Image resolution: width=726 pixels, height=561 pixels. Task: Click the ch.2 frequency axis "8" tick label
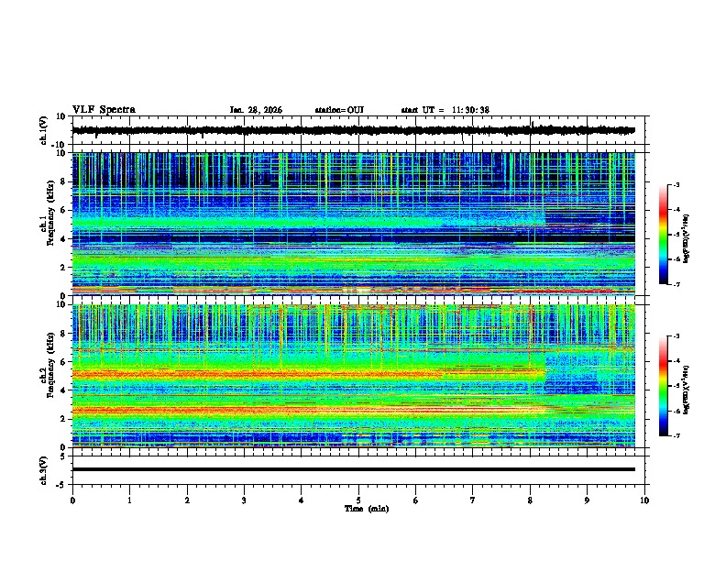pyautogui.click(x=63, y=334)
